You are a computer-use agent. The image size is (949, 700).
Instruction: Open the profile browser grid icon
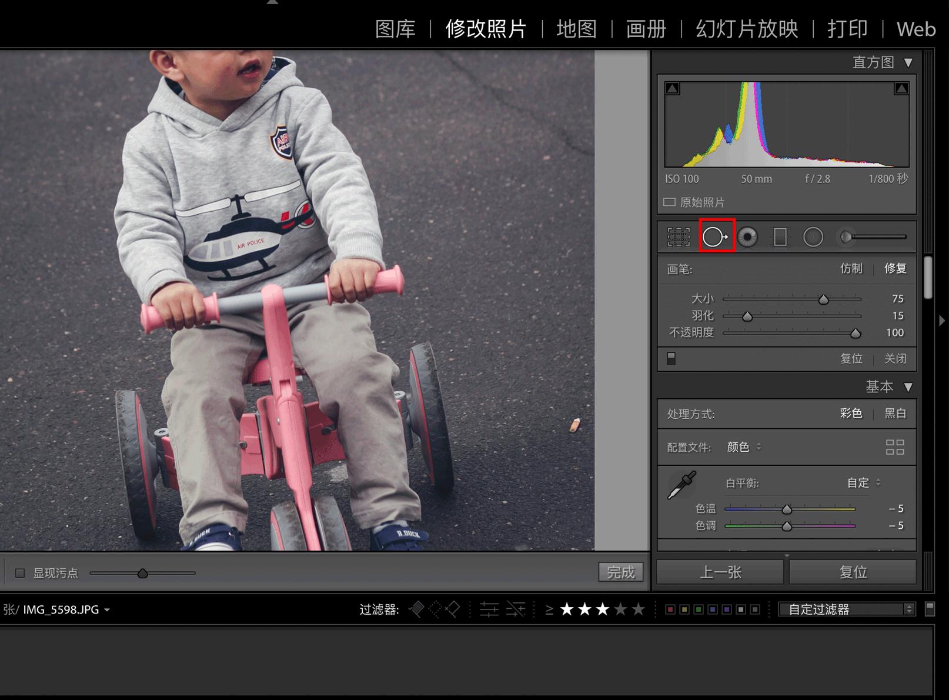[x=894, y=447]
